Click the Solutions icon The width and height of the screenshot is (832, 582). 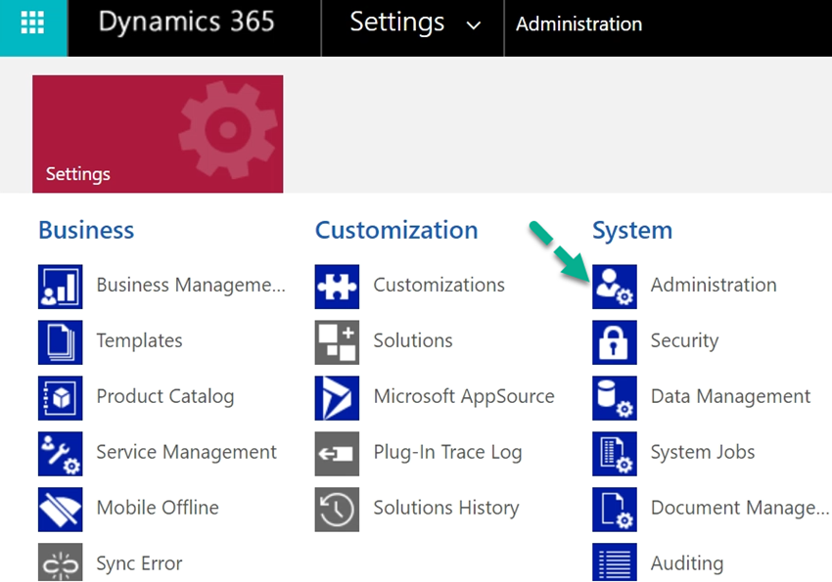tap(338, 340)
